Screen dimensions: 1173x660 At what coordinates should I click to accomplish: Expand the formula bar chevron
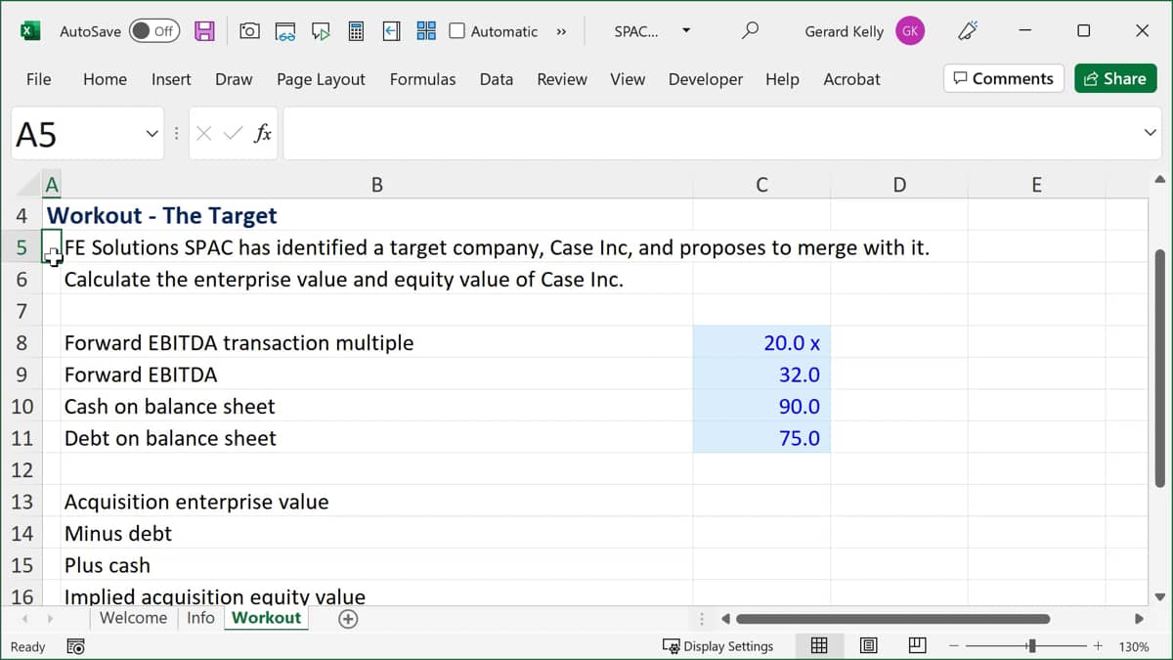1150,133
